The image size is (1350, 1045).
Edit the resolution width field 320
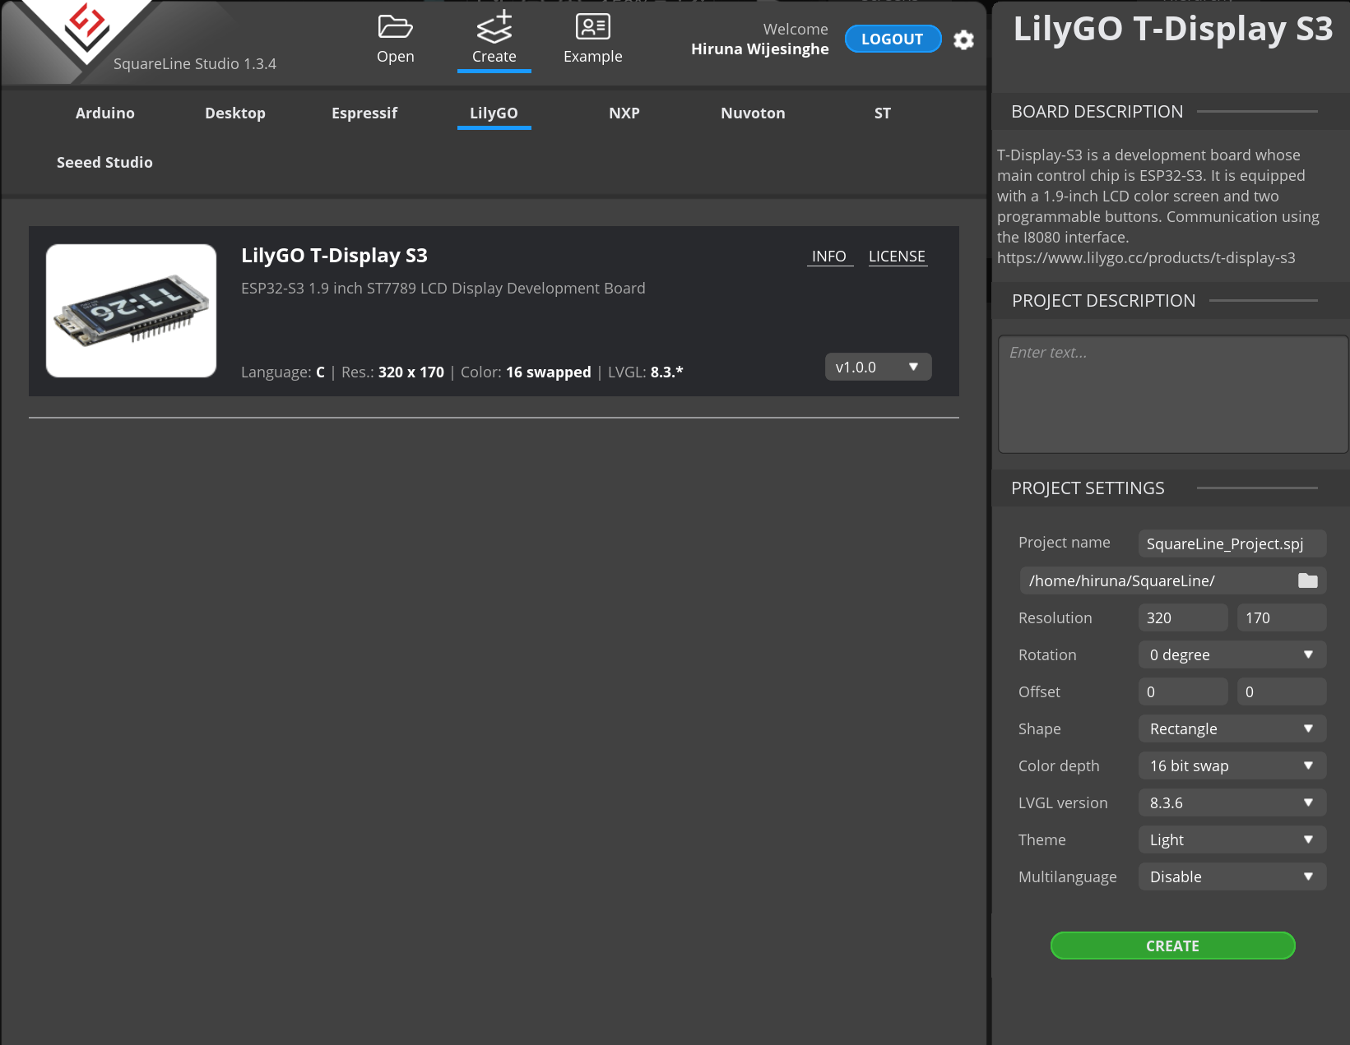pos(1183,617)
